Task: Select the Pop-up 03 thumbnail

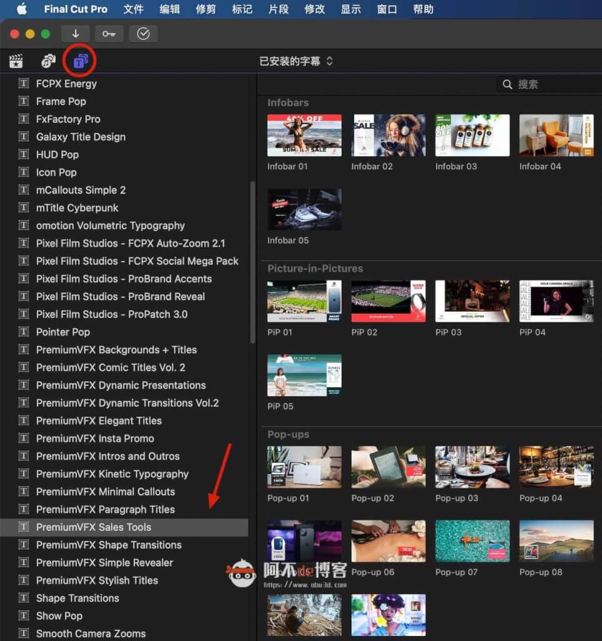Action: coord(472,467)
